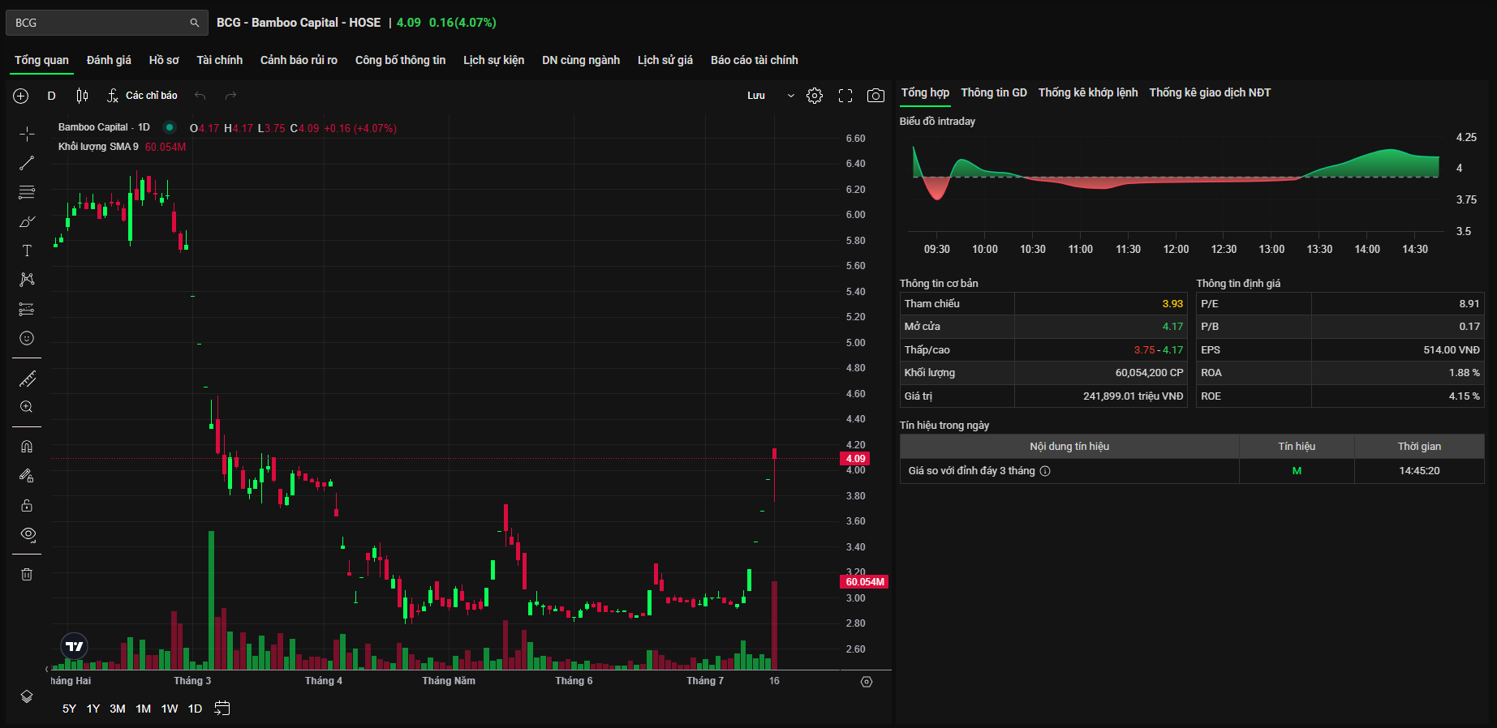Select the Thông tin GD tab
Screen dimensions: 1497x728
tap(994, 92)
